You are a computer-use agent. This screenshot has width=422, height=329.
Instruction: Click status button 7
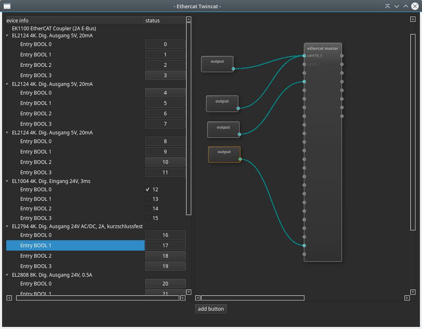pyautogui.click(x=165, y=124)
